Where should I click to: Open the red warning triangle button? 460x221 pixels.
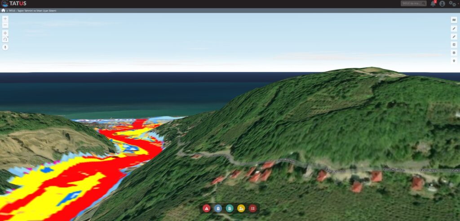(x=207, y=208)
